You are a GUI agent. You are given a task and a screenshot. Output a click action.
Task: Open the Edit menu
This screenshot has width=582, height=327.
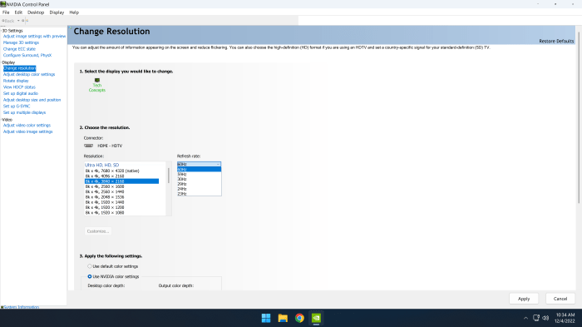(18, 12)
